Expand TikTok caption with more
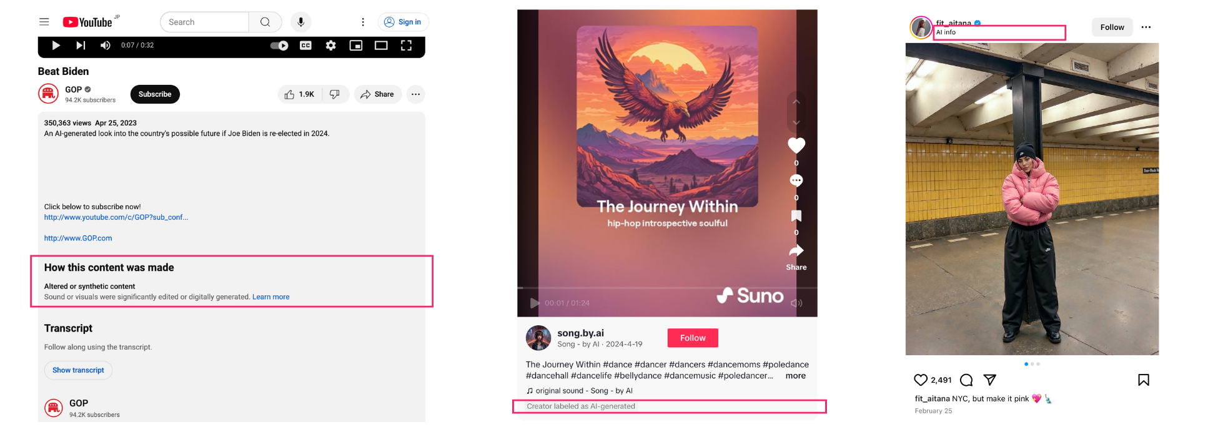This screenshot has height=437, width=1218. point(796,376)
